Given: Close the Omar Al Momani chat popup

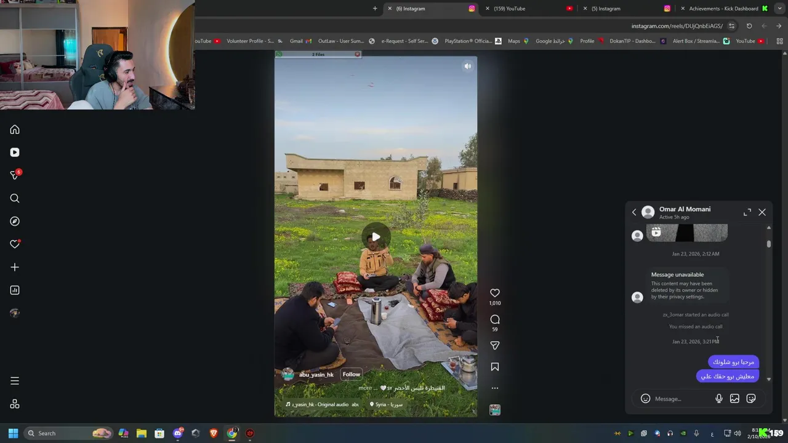Looking at the screenshot, I should pyautogui.click(x=762, y=212).
